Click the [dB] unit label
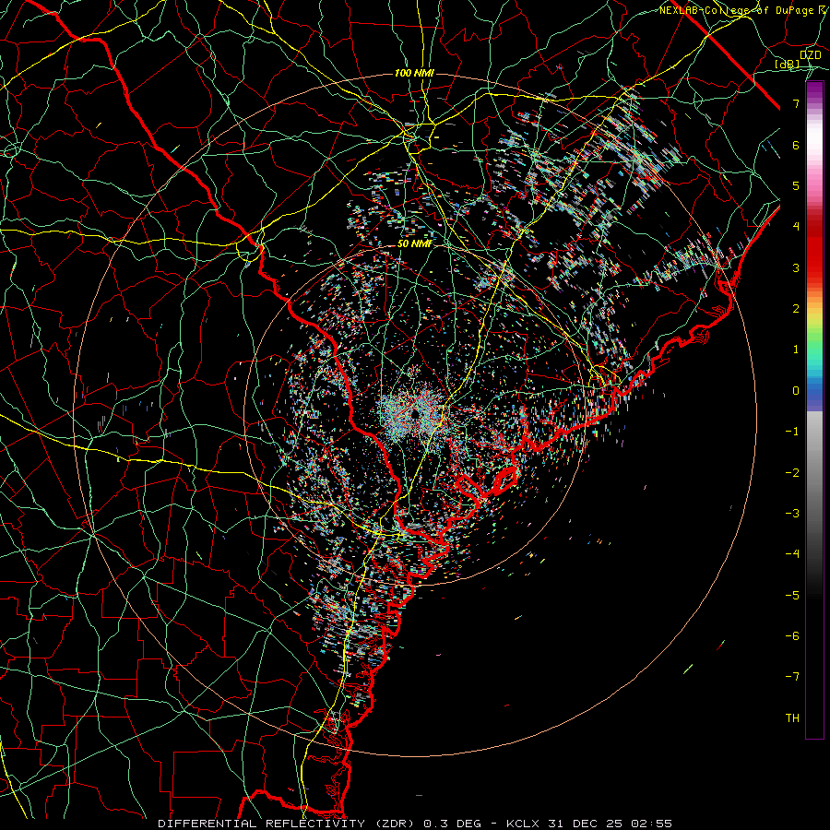This screenshot has height=830, width=830. coord(788,65)
